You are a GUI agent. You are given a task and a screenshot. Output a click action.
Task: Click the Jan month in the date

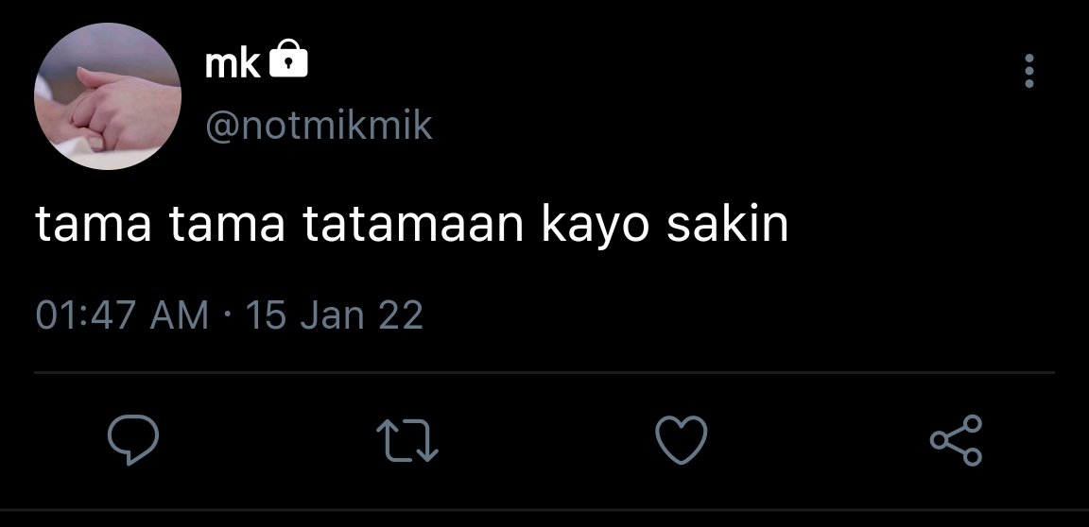pos(330,314)
